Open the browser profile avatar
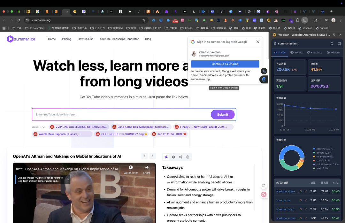345x223 pixels. [x=333, y=20]
